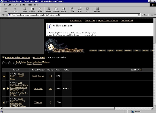
Task: Open the Tools menu
Action: coord(30,5)
